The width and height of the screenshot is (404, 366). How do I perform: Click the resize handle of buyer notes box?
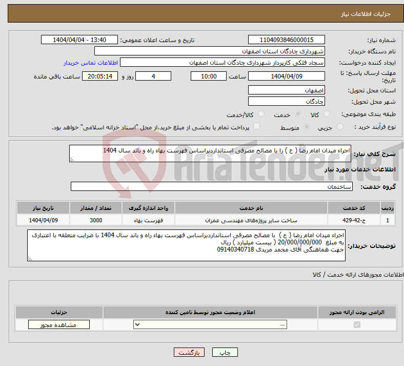(x=30, y=258)
